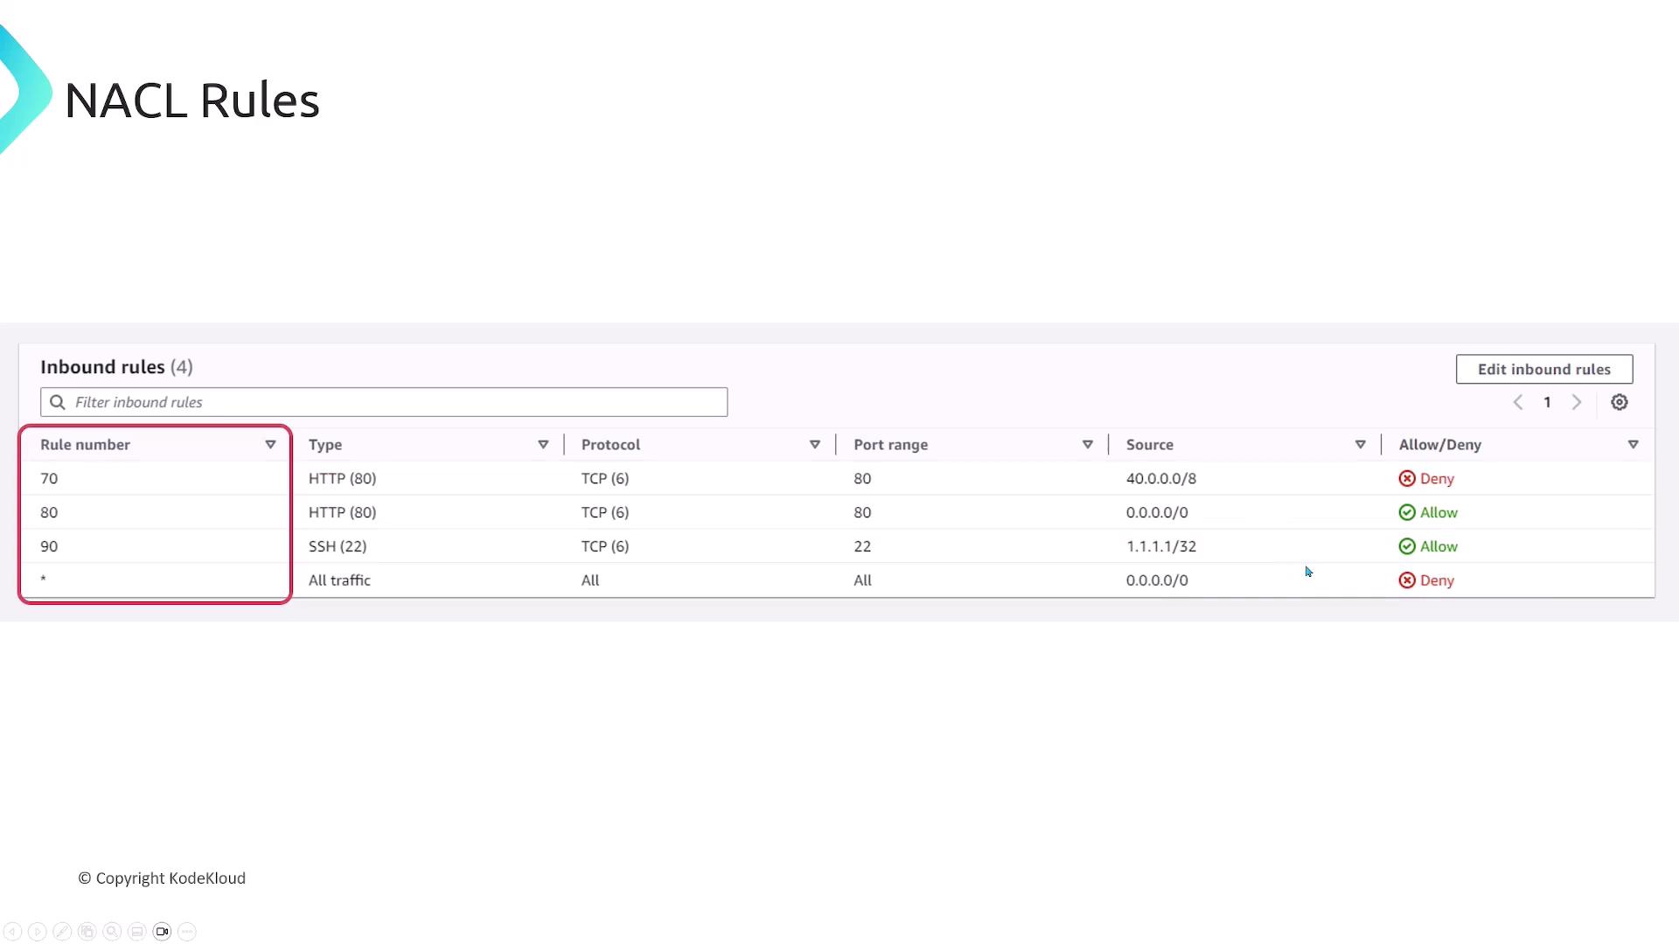Image resolution: width=1679 pixels, height=944 pixels.
Task: Open table preferences gear icon
Action: tap(1620, 402)
